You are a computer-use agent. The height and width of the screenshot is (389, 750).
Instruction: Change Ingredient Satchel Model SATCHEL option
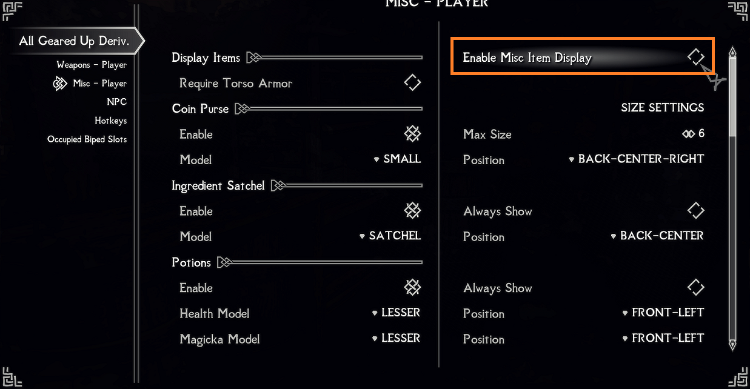(x=390, y=236)
